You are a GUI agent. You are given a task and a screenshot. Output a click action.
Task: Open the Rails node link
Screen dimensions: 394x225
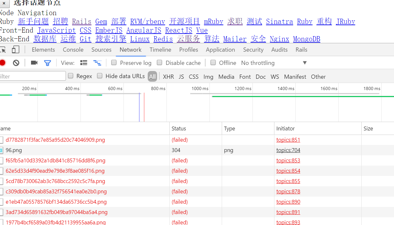click(81, 22)
